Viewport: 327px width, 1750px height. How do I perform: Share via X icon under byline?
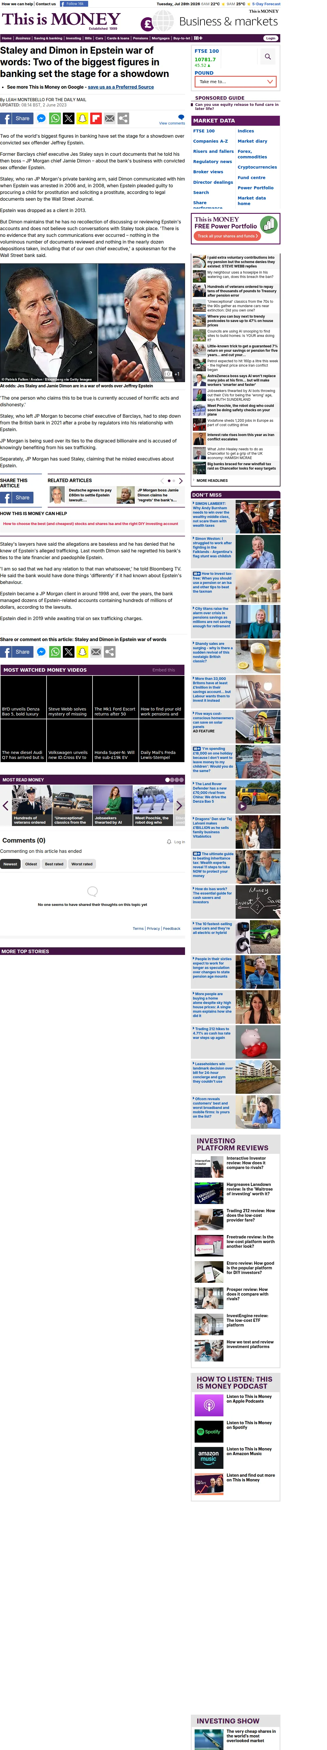tap(68, 118)
